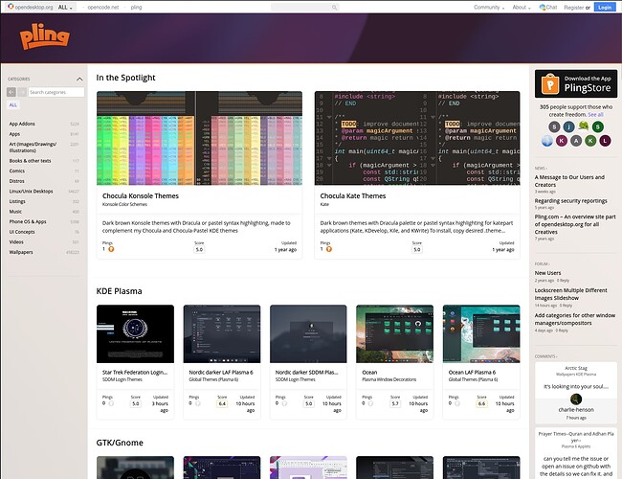622x479 pixels.
Task: Click supporter avatar labeled J
Action: (x=568, y=126)
